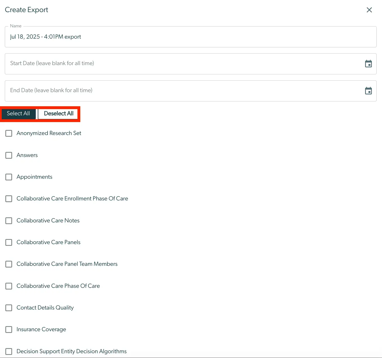Click the End Date input field

click(x=169, y=91)
